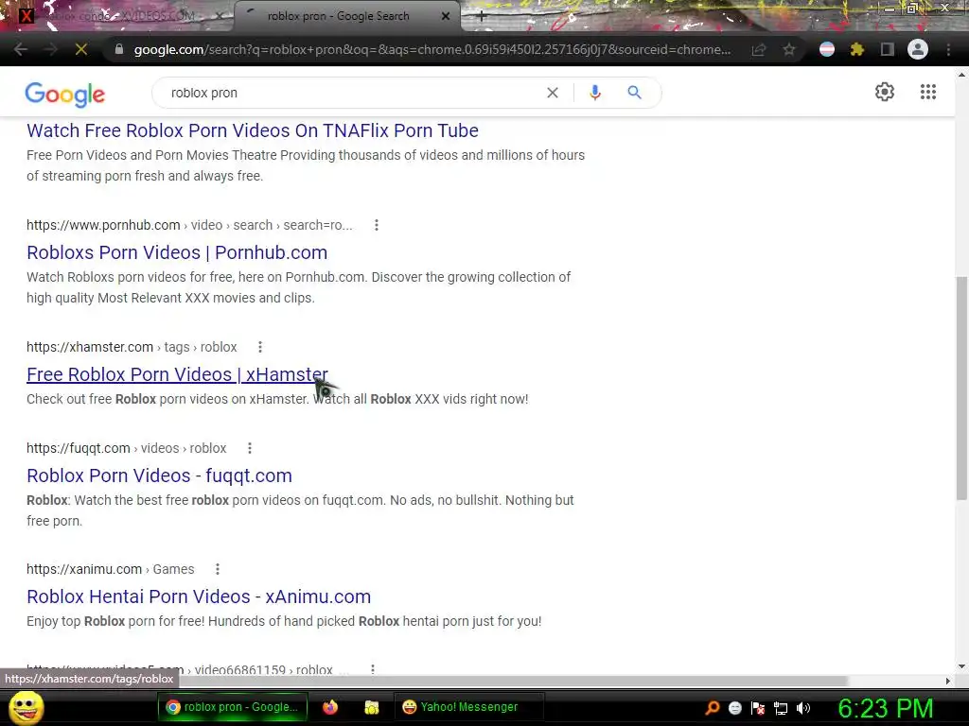This screenshot has height=726, width=969.
Task: Click the scrollbar down arrow
Action: point(961,666)
